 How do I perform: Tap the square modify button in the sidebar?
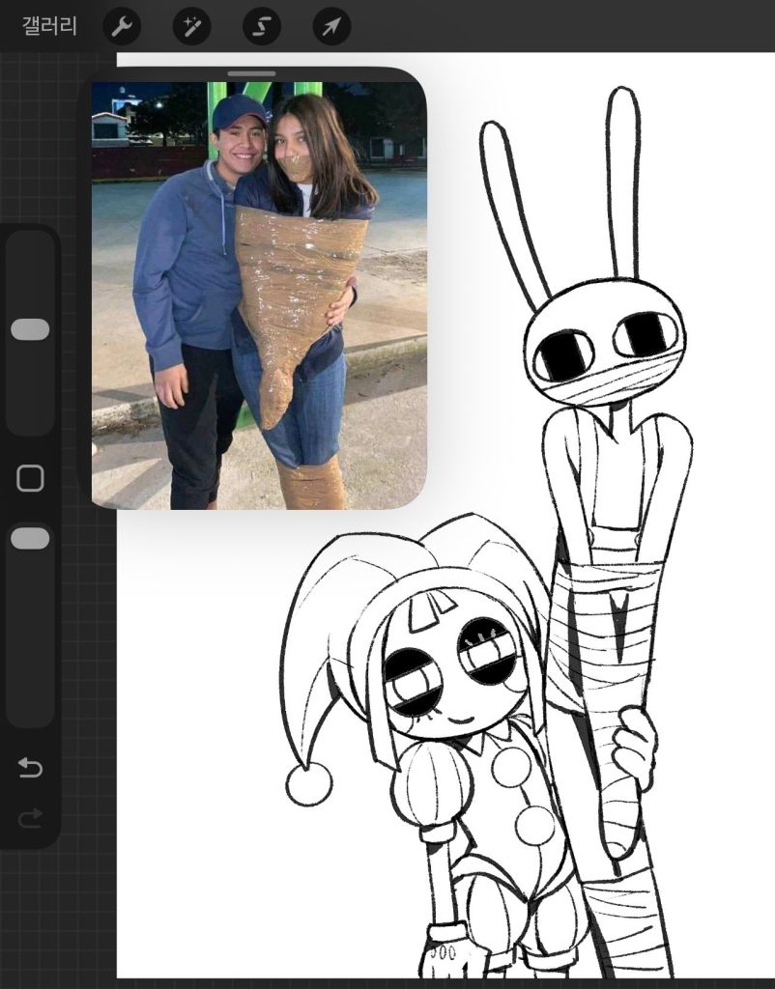(30, 478)
